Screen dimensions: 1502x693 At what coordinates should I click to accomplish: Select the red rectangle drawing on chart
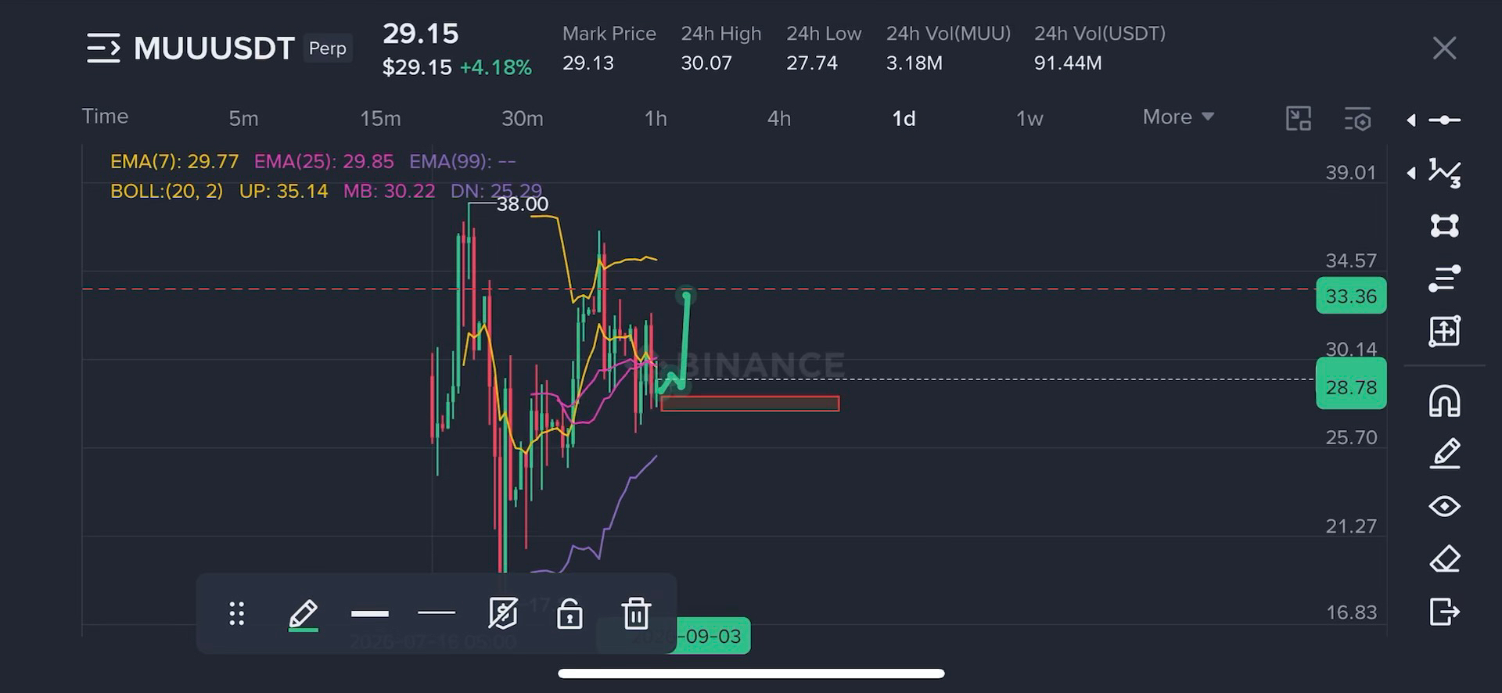click(749, 404)
